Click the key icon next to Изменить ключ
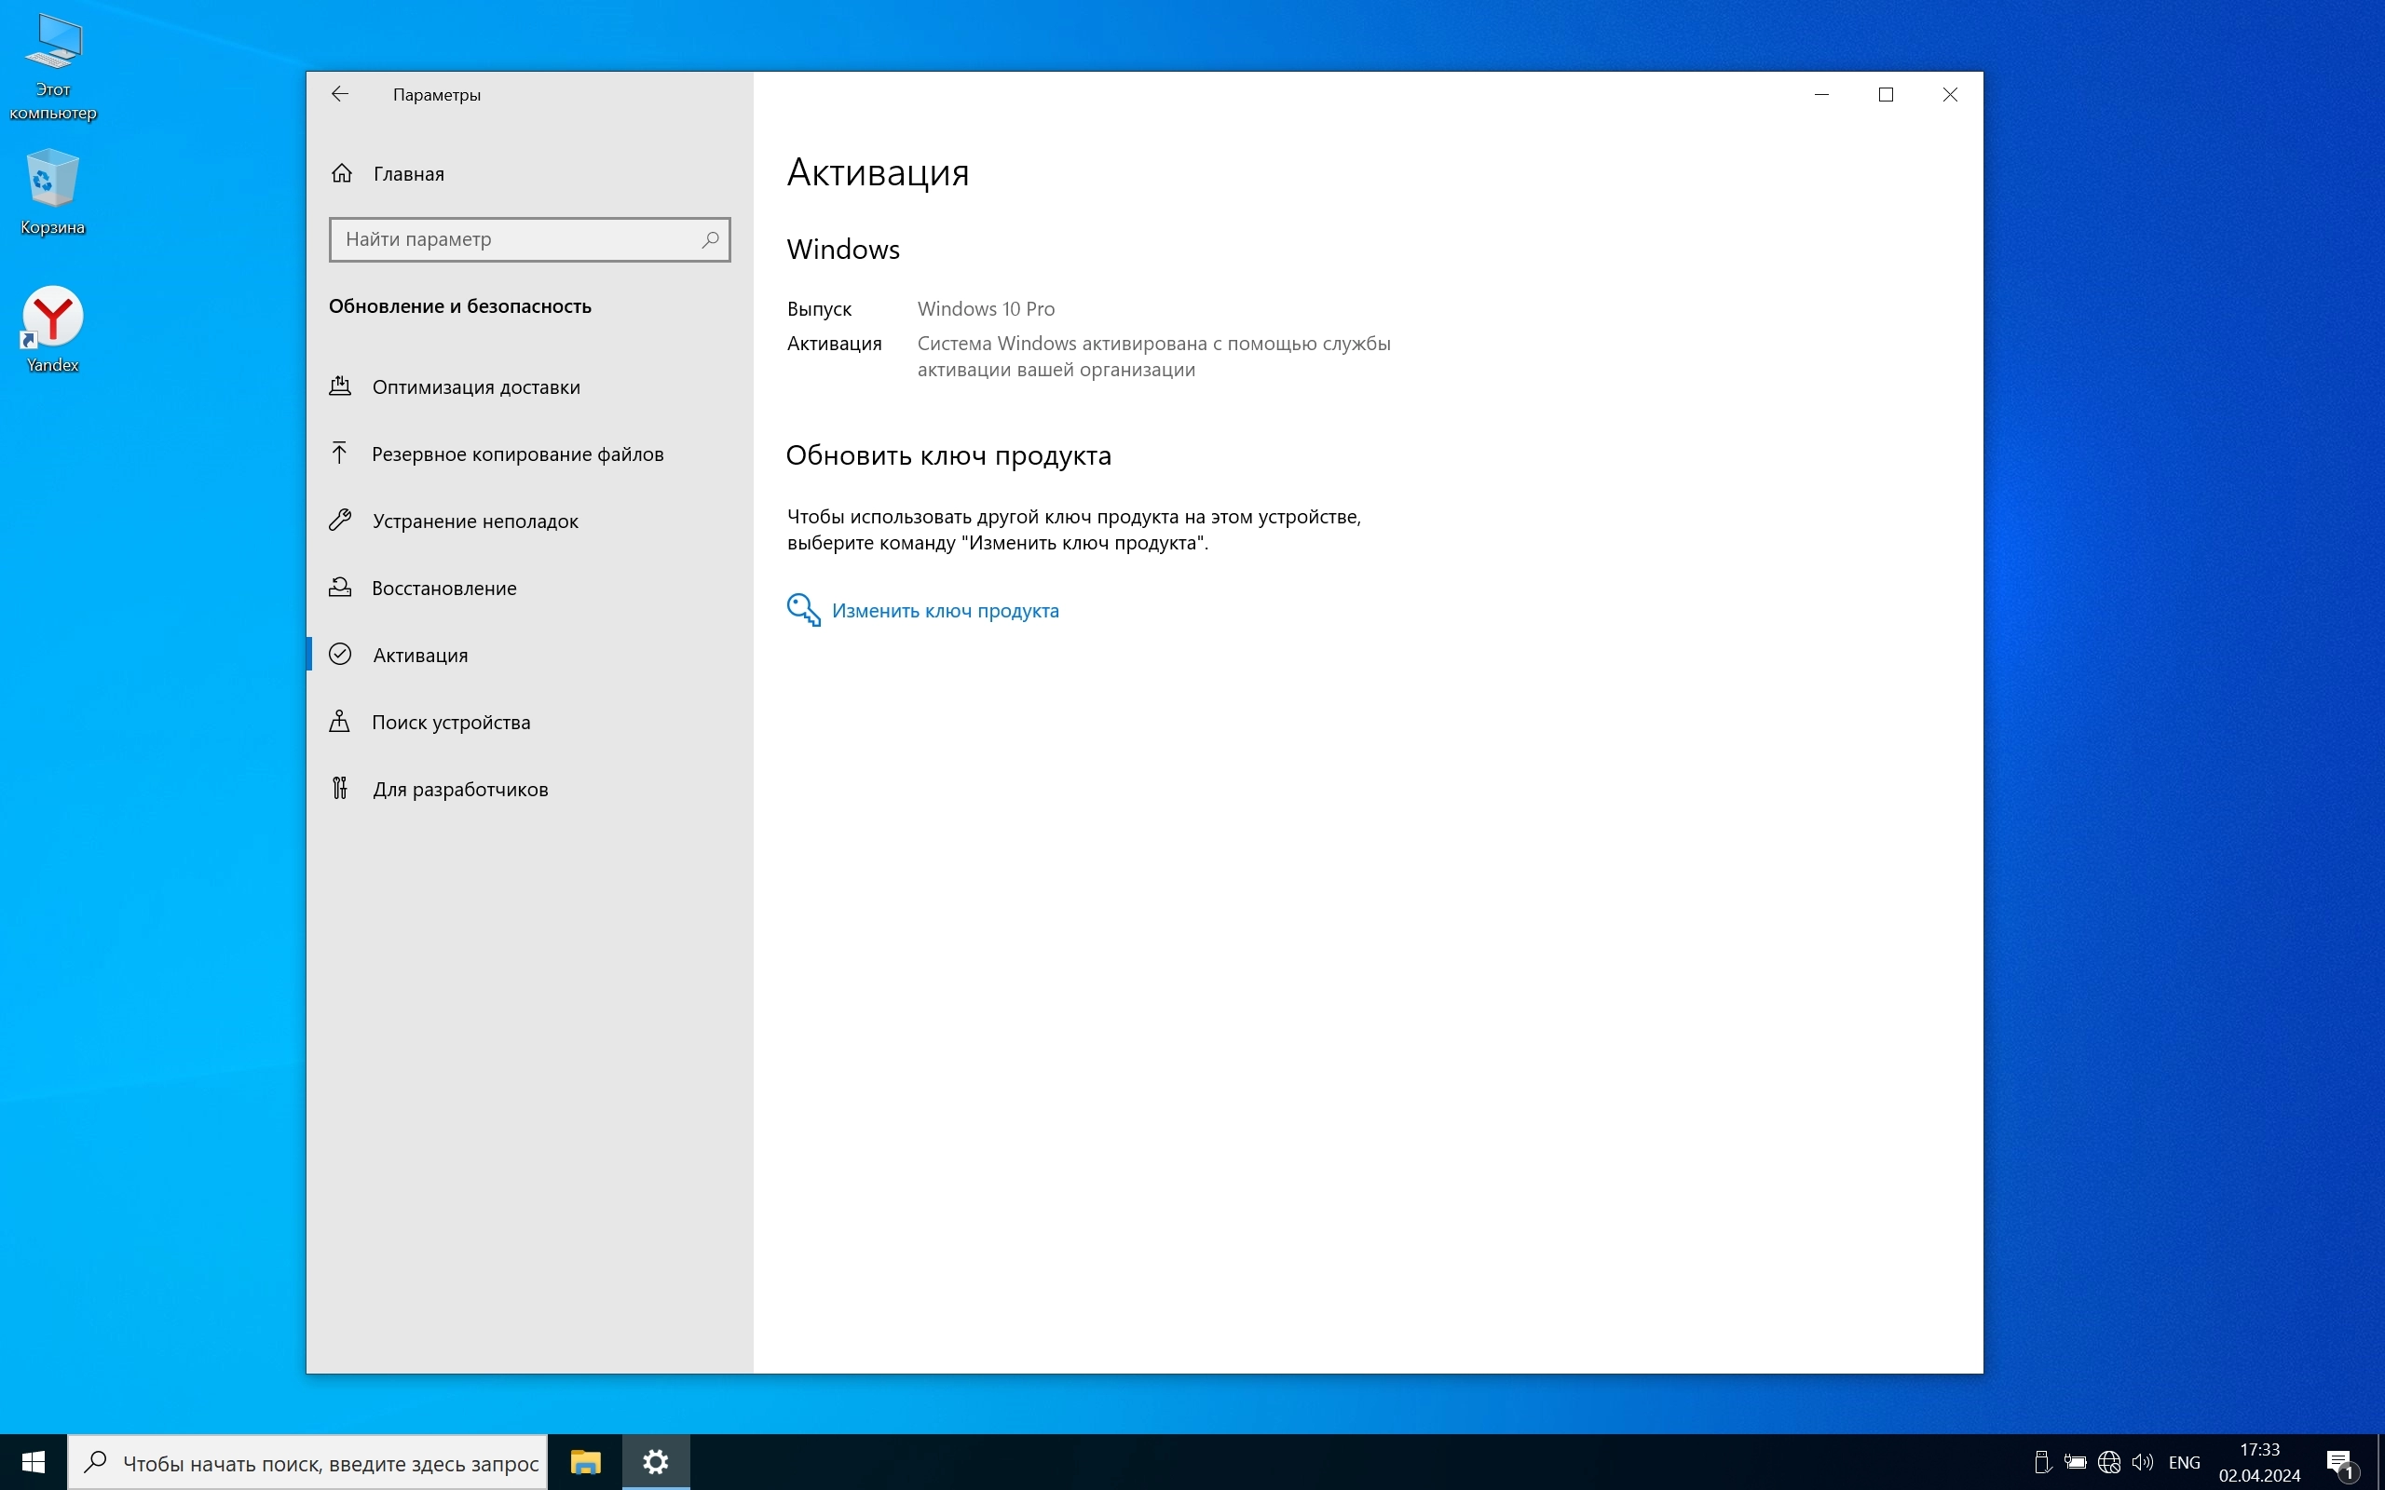 [803, 610]
